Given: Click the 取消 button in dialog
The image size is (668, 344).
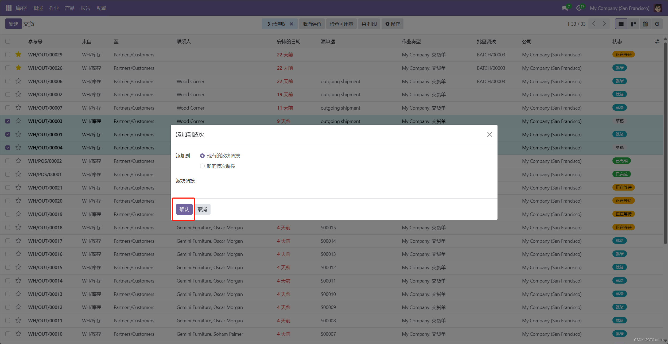Looking at the screenshot, I should point(202,209).
